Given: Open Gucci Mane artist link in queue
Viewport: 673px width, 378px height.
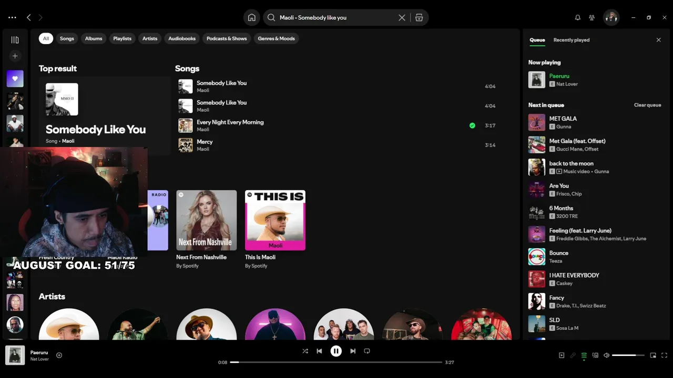Looking at the screenshot, I should click(569, 149).
